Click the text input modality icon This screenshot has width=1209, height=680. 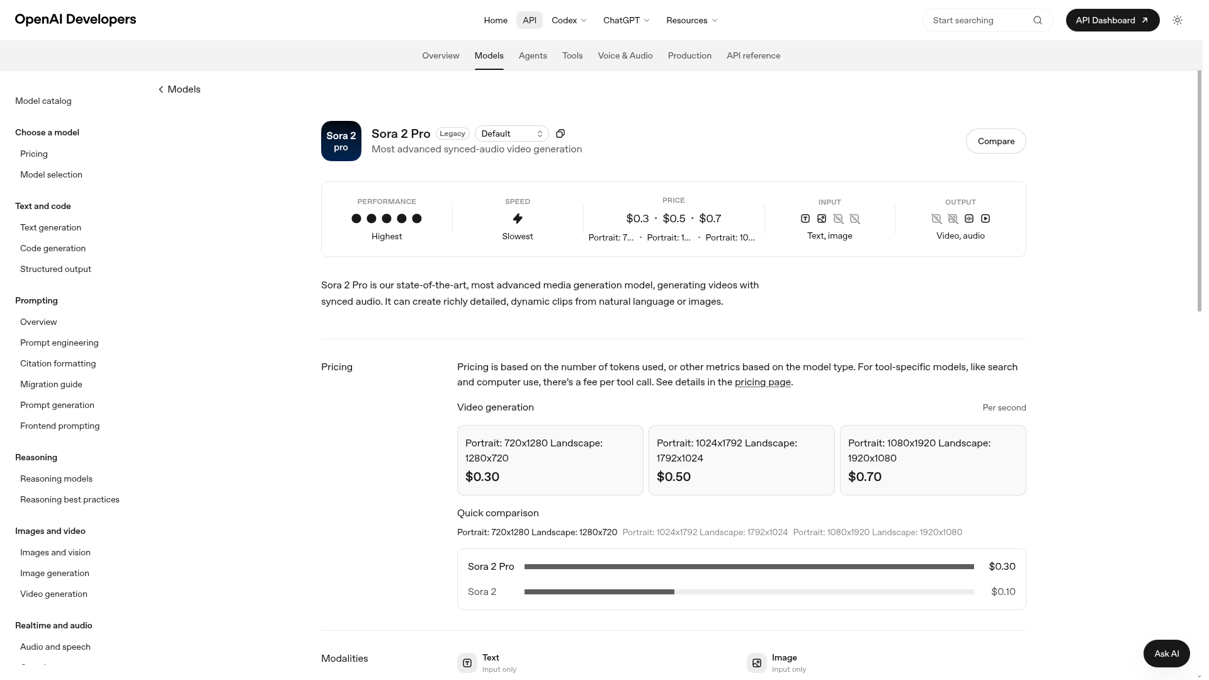click(805, 218)
